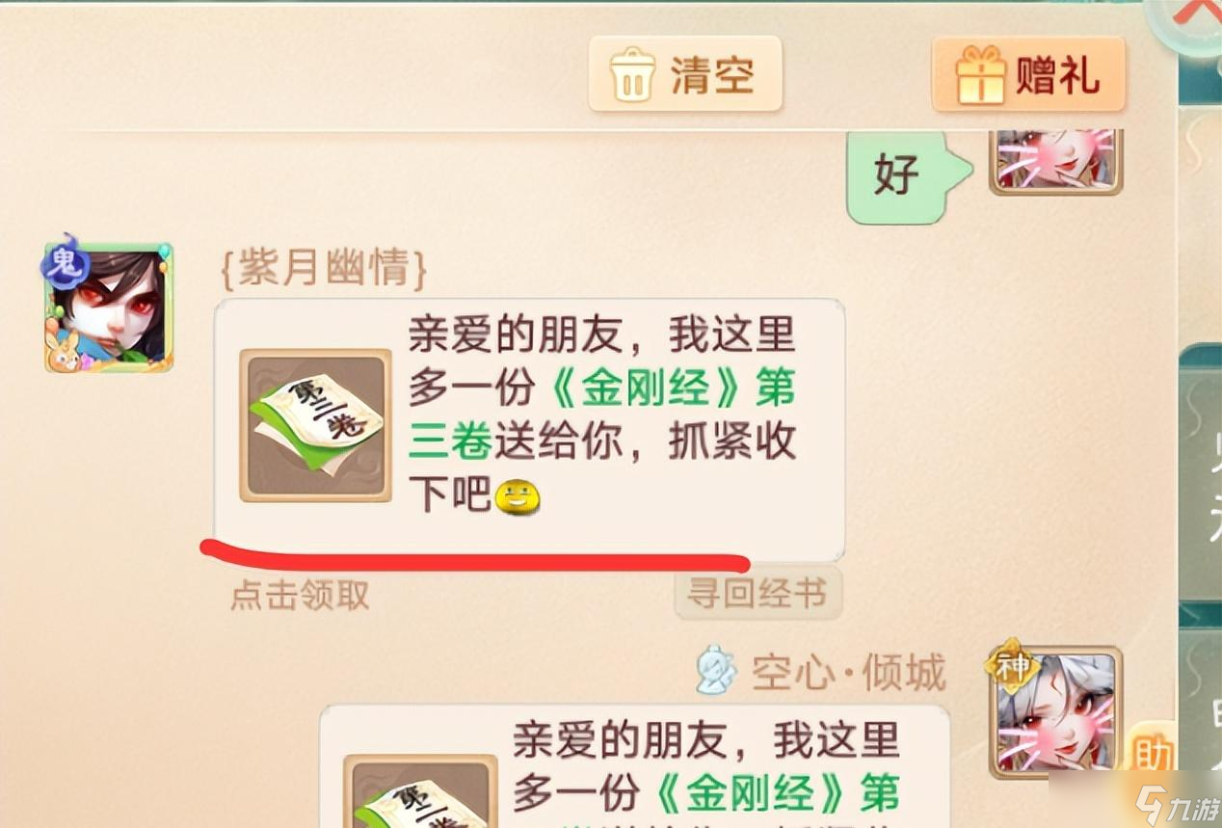
Task: Tap the 鬼 badge on 紫月幽情's avatar
Action: pos(65,262)
